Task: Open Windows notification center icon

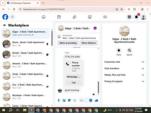Action: (x=146, y=110)
